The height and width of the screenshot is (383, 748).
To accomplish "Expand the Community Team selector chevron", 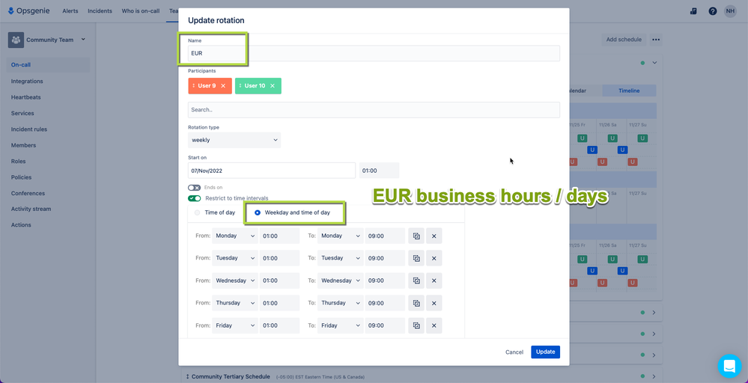I will pos(83,40).
